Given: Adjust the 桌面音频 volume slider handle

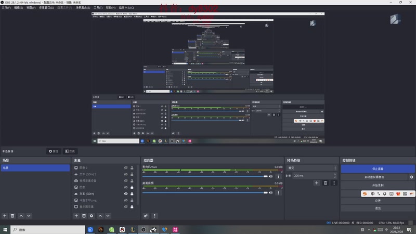Looking at the screenshot, I should coord(265,192).
